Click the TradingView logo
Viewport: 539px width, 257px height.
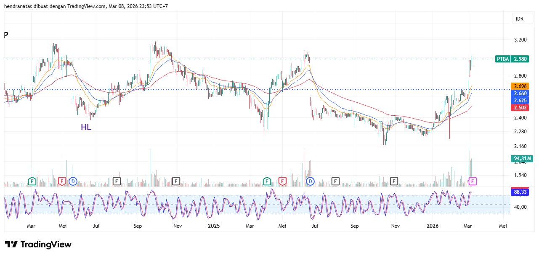tap(38, 244)
